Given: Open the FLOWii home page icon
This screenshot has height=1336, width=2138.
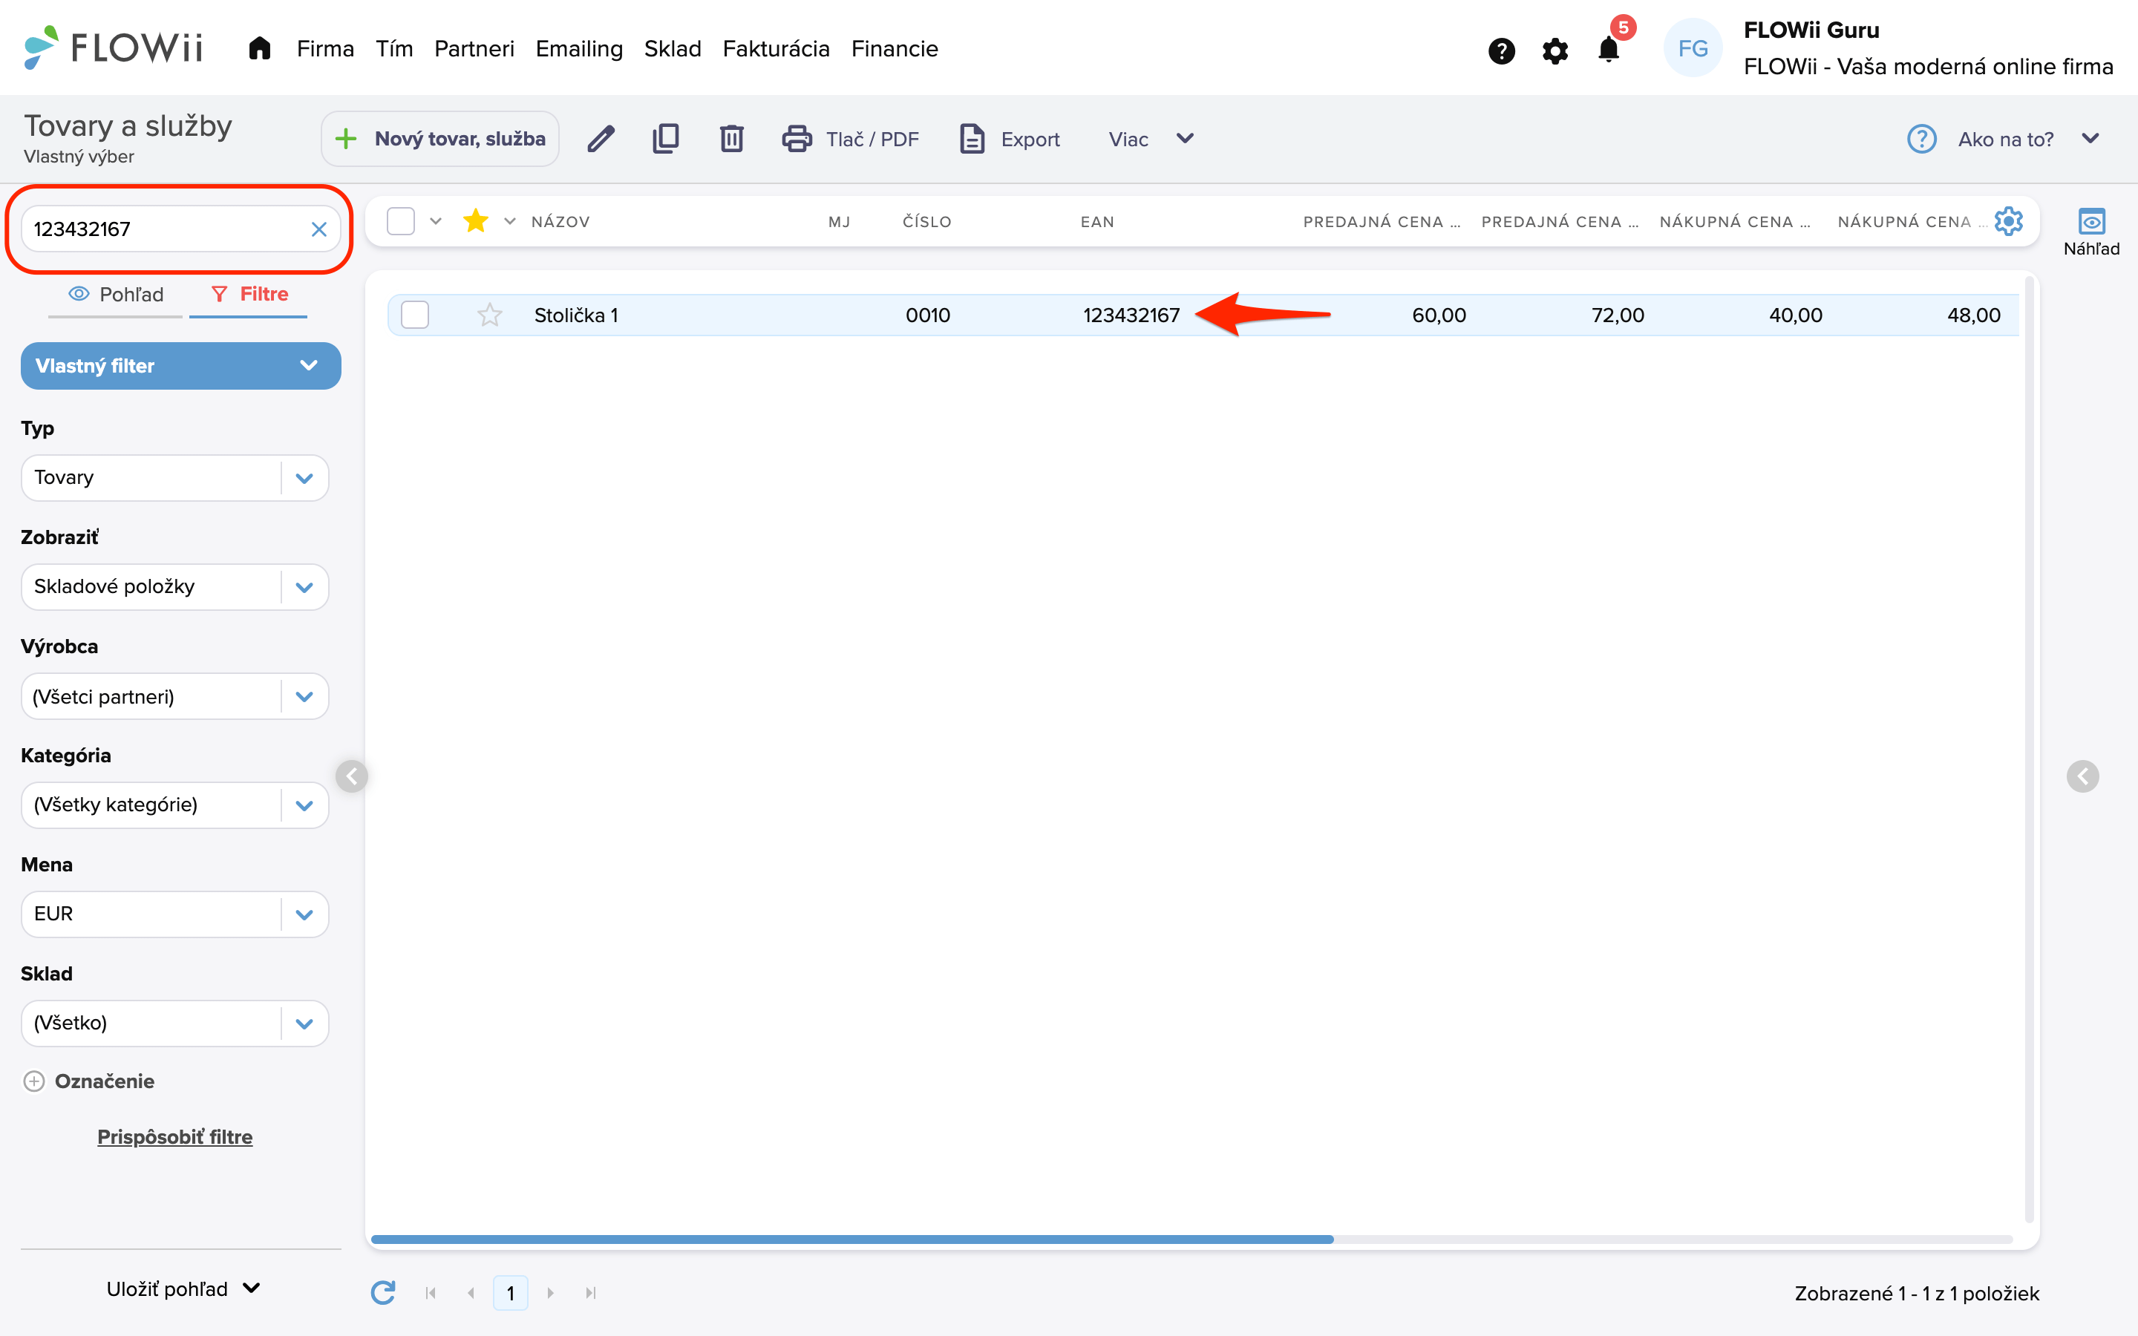Looking at the screenshot, I should (259, 48).
